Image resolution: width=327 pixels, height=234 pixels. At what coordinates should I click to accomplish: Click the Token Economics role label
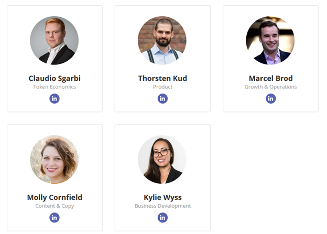[x=54, y=87]
